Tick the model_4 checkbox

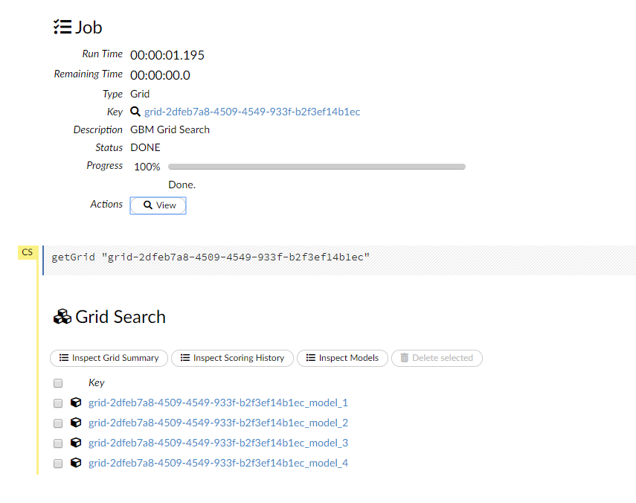coord(58,464)
